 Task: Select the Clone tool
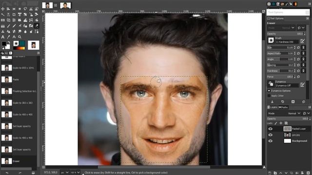(x=3, y=31)
